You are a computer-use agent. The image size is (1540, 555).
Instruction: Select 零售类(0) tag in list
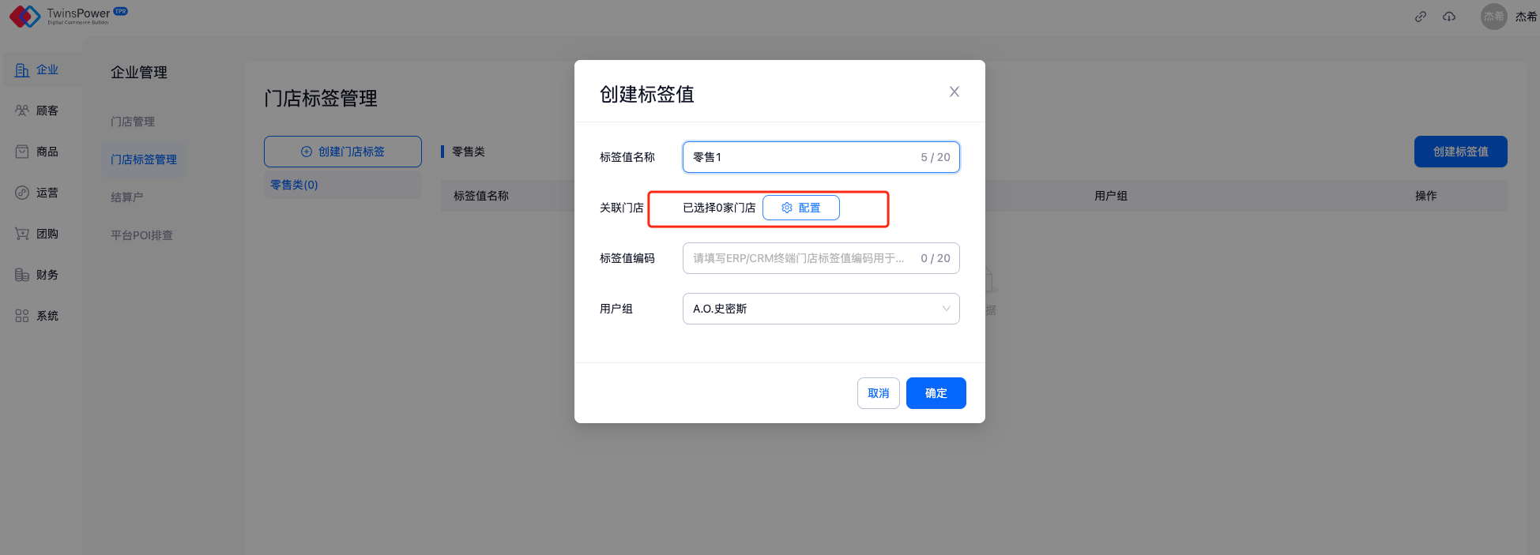(x=294, y=185)
